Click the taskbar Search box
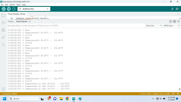The height and width of the screenshot is (102, 181). click(24, 99)
